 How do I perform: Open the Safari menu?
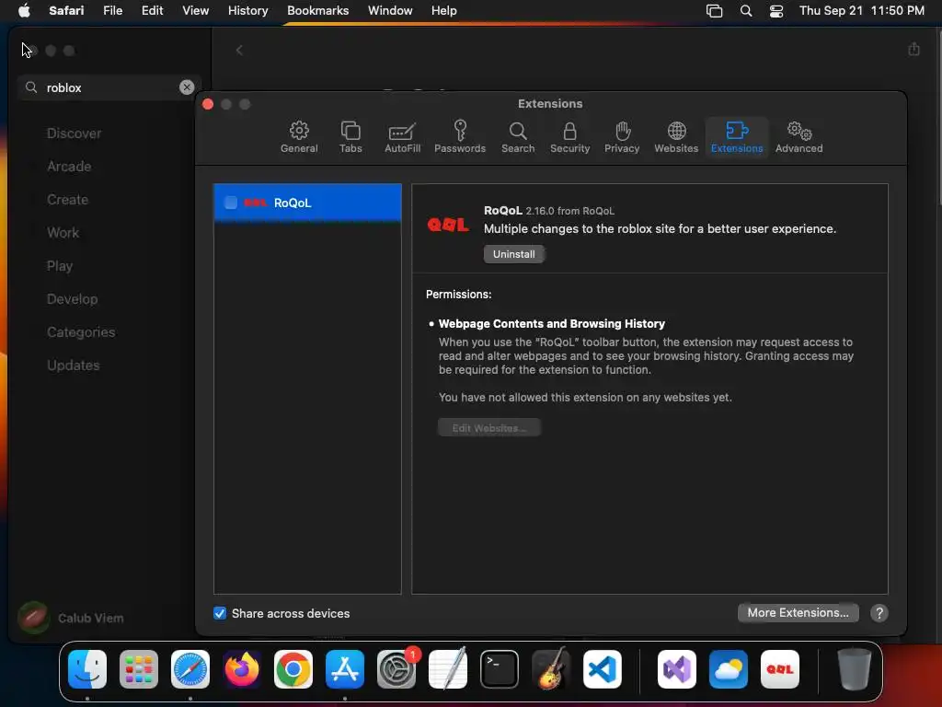(66, 11)
